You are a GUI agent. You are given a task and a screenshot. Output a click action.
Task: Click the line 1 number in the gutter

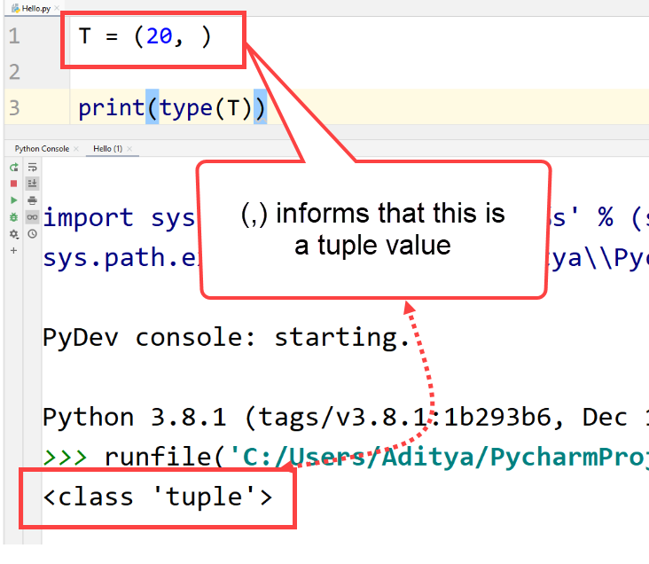pyautogui.click(x=14, y=36)
